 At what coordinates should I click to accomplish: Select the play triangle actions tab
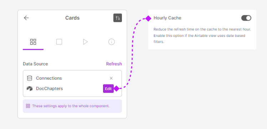(85, 42)
